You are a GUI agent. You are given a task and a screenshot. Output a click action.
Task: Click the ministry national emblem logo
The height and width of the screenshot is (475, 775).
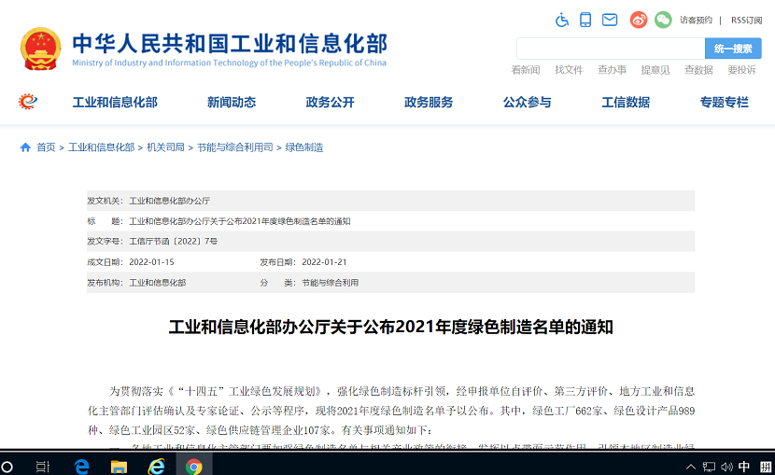coord(40,48)
